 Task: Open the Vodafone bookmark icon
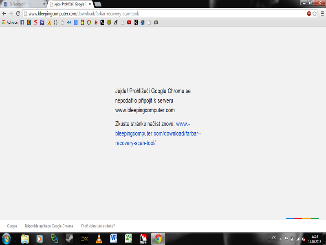96,22
